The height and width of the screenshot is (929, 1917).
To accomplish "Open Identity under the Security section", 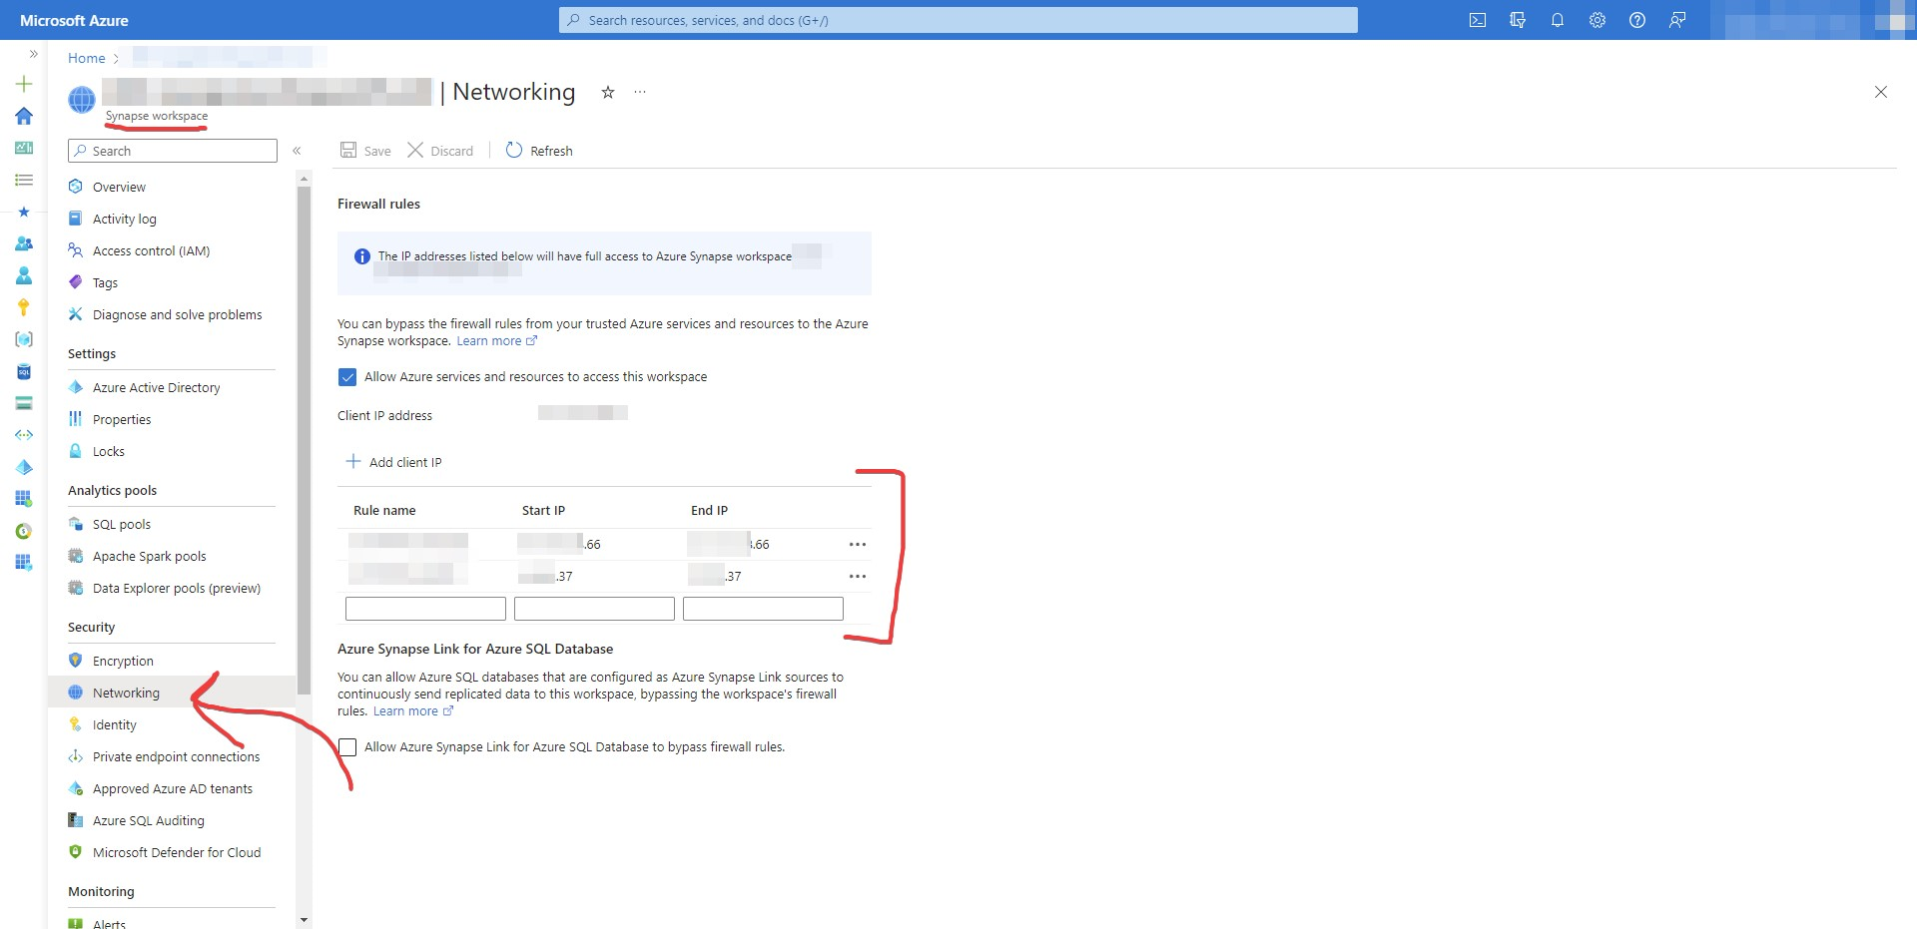I will [114, 724].
